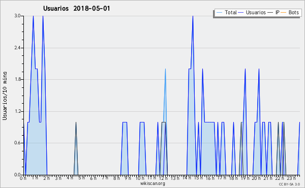Click the IP spike between 4 h and 5 h
305x188 pixels.
(76, 149)
